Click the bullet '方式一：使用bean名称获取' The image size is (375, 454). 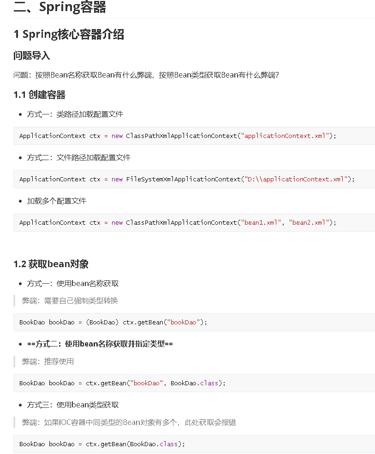[x=73, y=283]
